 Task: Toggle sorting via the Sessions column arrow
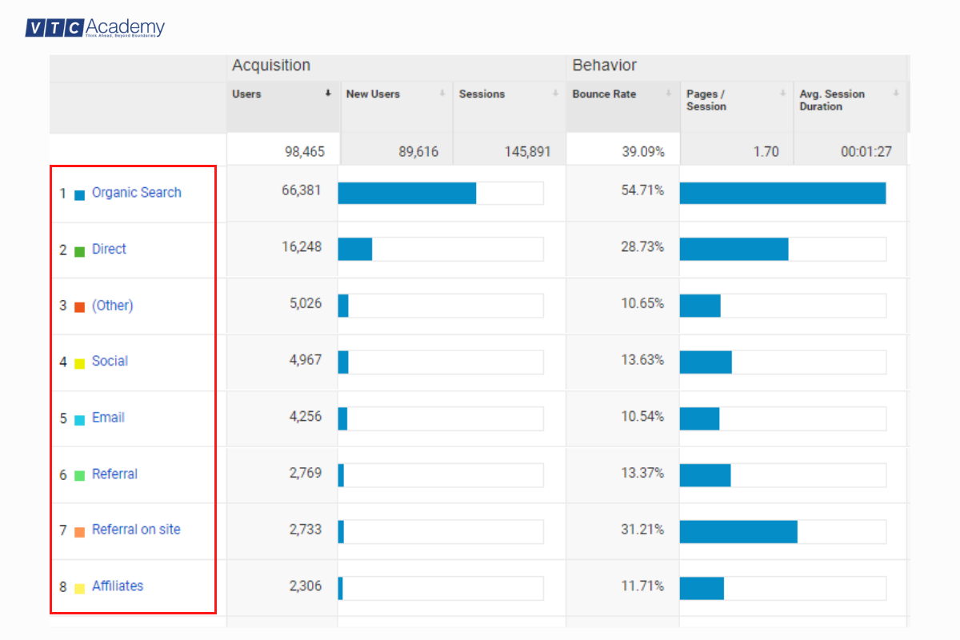[555, 94]
